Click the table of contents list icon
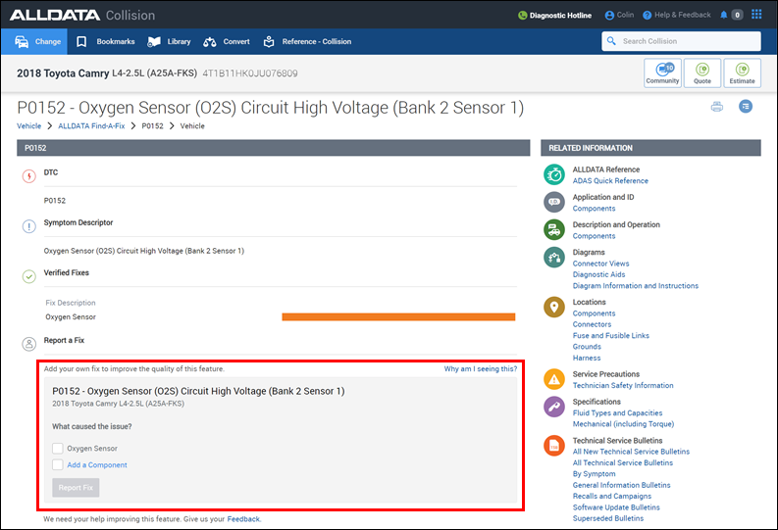Viewport: 778px width, 530px height. click(x=746, y=106)
